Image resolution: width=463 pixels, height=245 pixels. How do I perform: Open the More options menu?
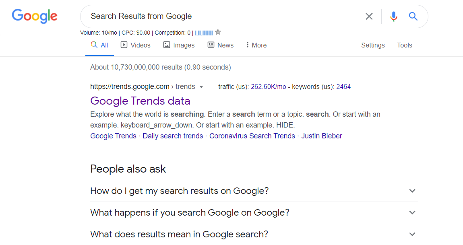point(256,45)
